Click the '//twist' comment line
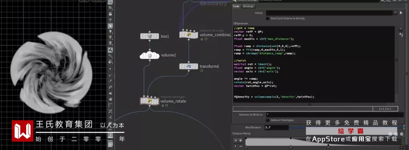Screen dimensions: 409x150 click(x=240, y=61)
